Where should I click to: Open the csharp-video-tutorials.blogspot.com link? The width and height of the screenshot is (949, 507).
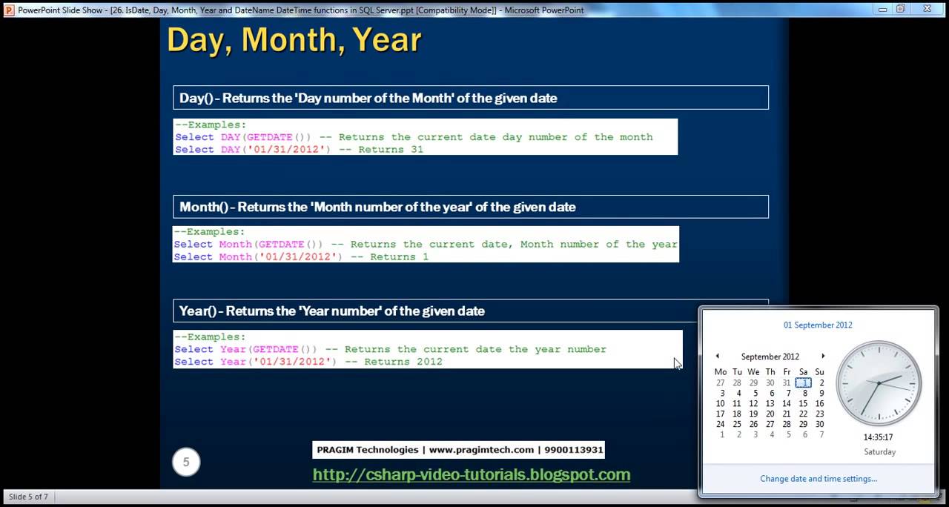[x=472, y=474]
